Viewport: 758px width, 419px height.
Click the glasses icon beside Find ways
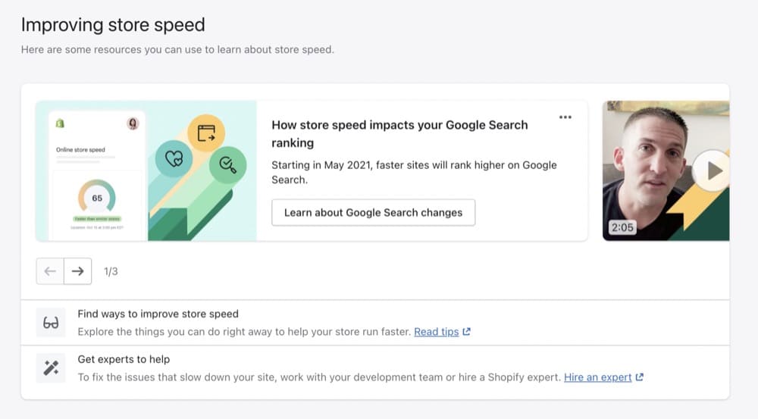pyautogui.click(x=51, y=324)
